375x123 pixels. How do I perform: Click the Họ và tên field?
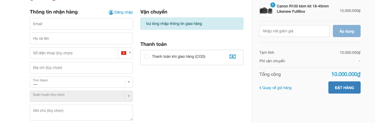pos(81,38)
